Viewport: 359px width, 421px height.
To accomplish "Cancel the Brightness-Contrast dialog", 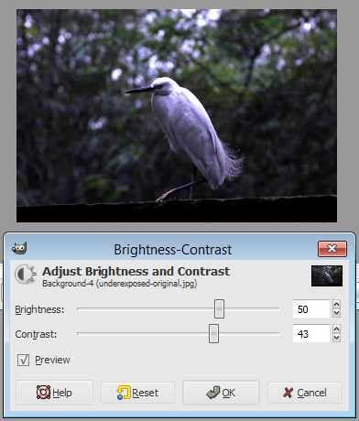I will click(x=304, y=393).
